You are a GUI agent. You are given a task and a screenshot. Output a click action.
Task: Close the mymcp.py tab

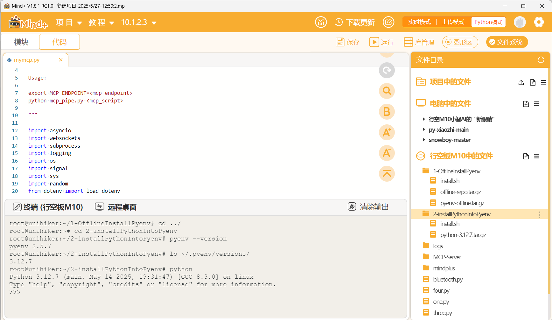click(x=61, y=60)
